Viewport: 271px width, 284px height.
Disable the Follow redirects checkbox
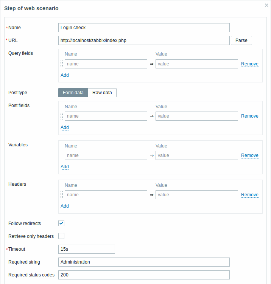(61, 223)
